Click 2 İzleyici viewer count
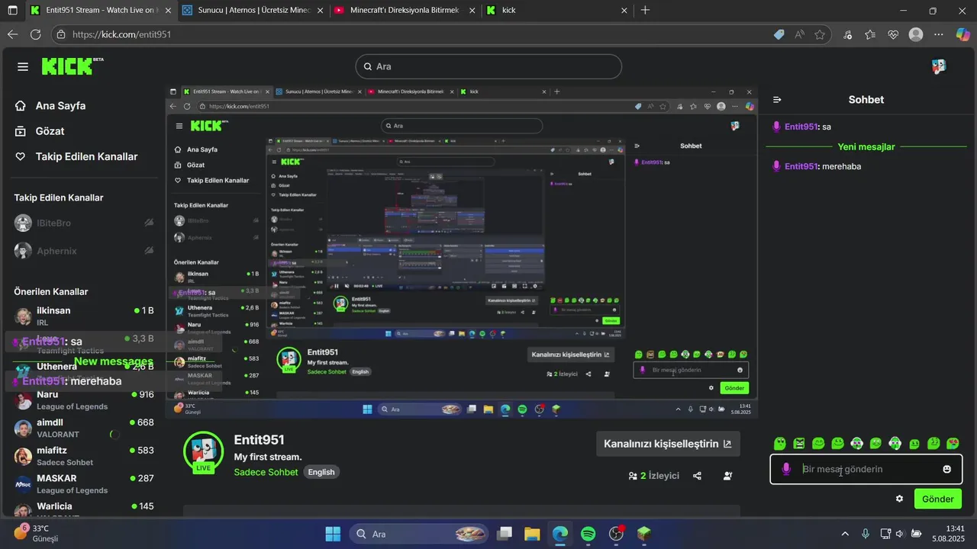The width and height of the screenshot is (977, 549). click(x=653, y=476)
